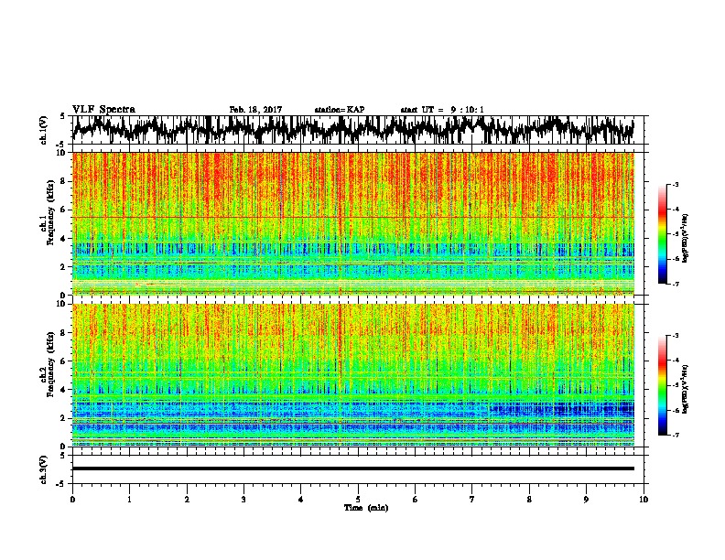The height and width of the screenshot is (560, 725).
Task: Click the "ch.1(V)" axis label
Action: point(44,130)
